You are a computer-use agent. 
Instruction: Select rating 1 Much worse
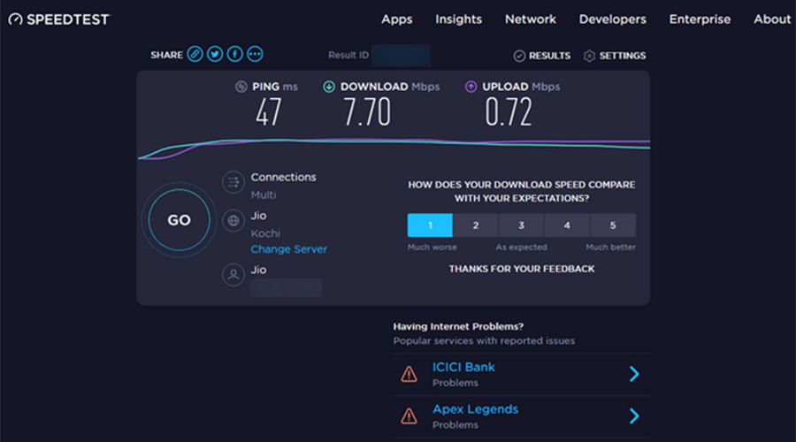click(430, 225)
